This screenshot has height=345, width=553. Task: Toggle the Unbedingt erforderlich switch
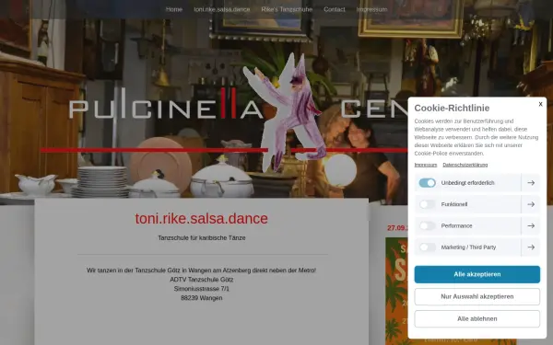(427, 183)
